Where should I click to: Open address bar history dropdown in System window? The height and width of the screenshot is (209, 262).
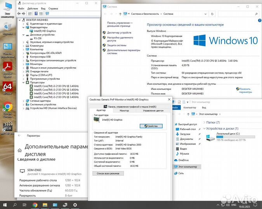(x=205, y=14)
